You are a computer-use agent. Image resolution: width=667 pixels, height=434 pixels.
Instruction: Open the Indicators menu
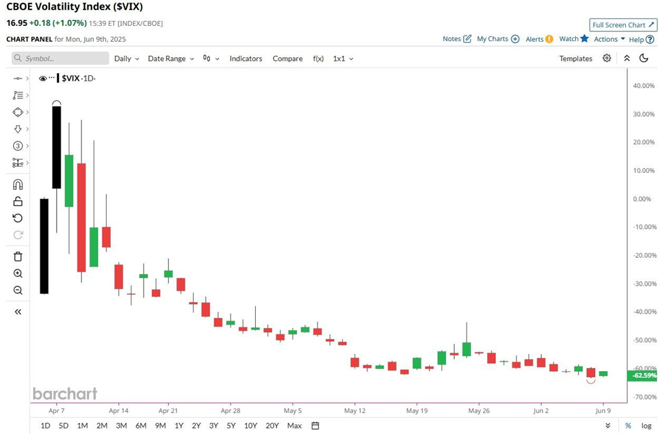point(246,59)
